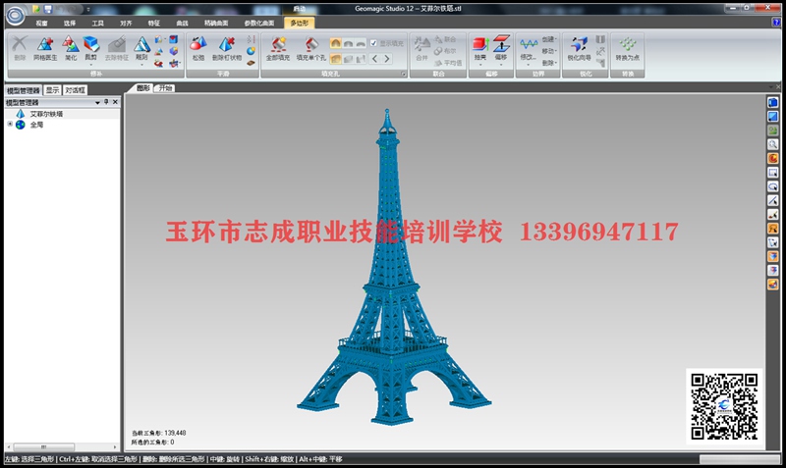Viewport: 786px width, 468px height.
Task: Click the blue split-square icon in right toolbar
Action: tap(773, 117)
